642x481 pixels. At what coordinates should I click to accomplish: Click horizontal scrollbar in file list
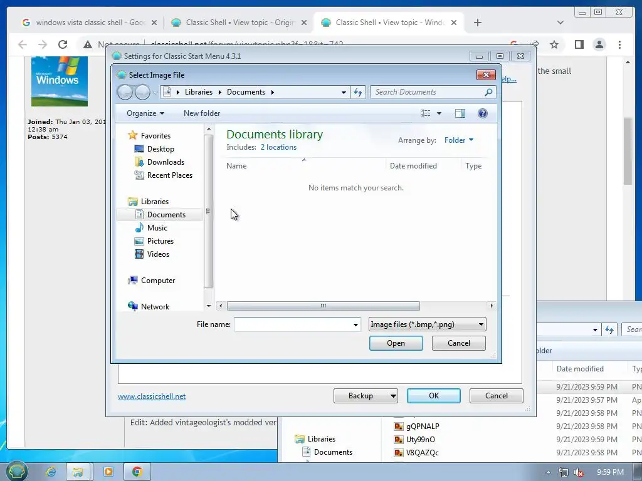pos(323,306)
